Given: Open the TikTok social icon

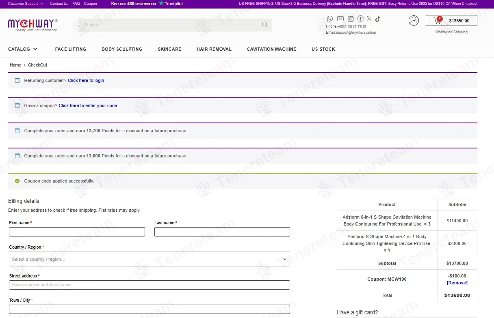Looking at the screenshot, I should click(x=378, y=19).
